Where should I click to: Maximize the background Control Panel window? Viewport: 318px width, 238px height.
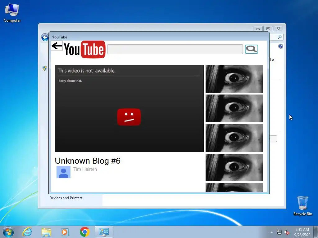coord(268,29)
